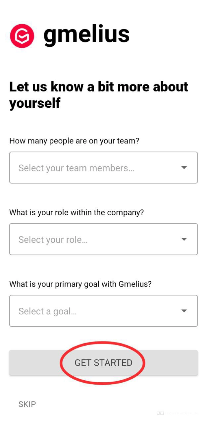Click the word 'yourself' in the heading
The image size is (207, 424).
(35, 103)
